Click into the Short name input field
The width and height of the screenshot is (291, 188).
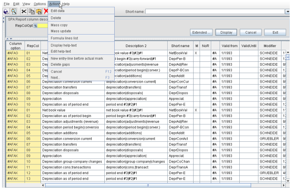[x=215, y=12]
